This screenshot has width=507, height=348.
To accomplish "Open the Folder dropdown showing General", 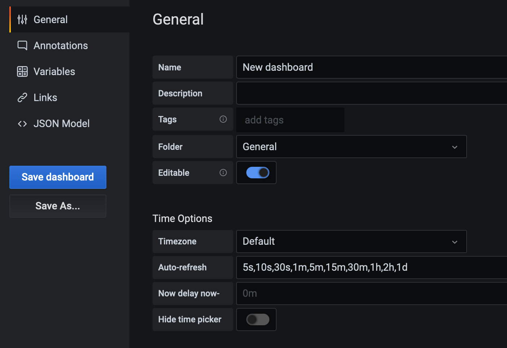I will (352, 147).
